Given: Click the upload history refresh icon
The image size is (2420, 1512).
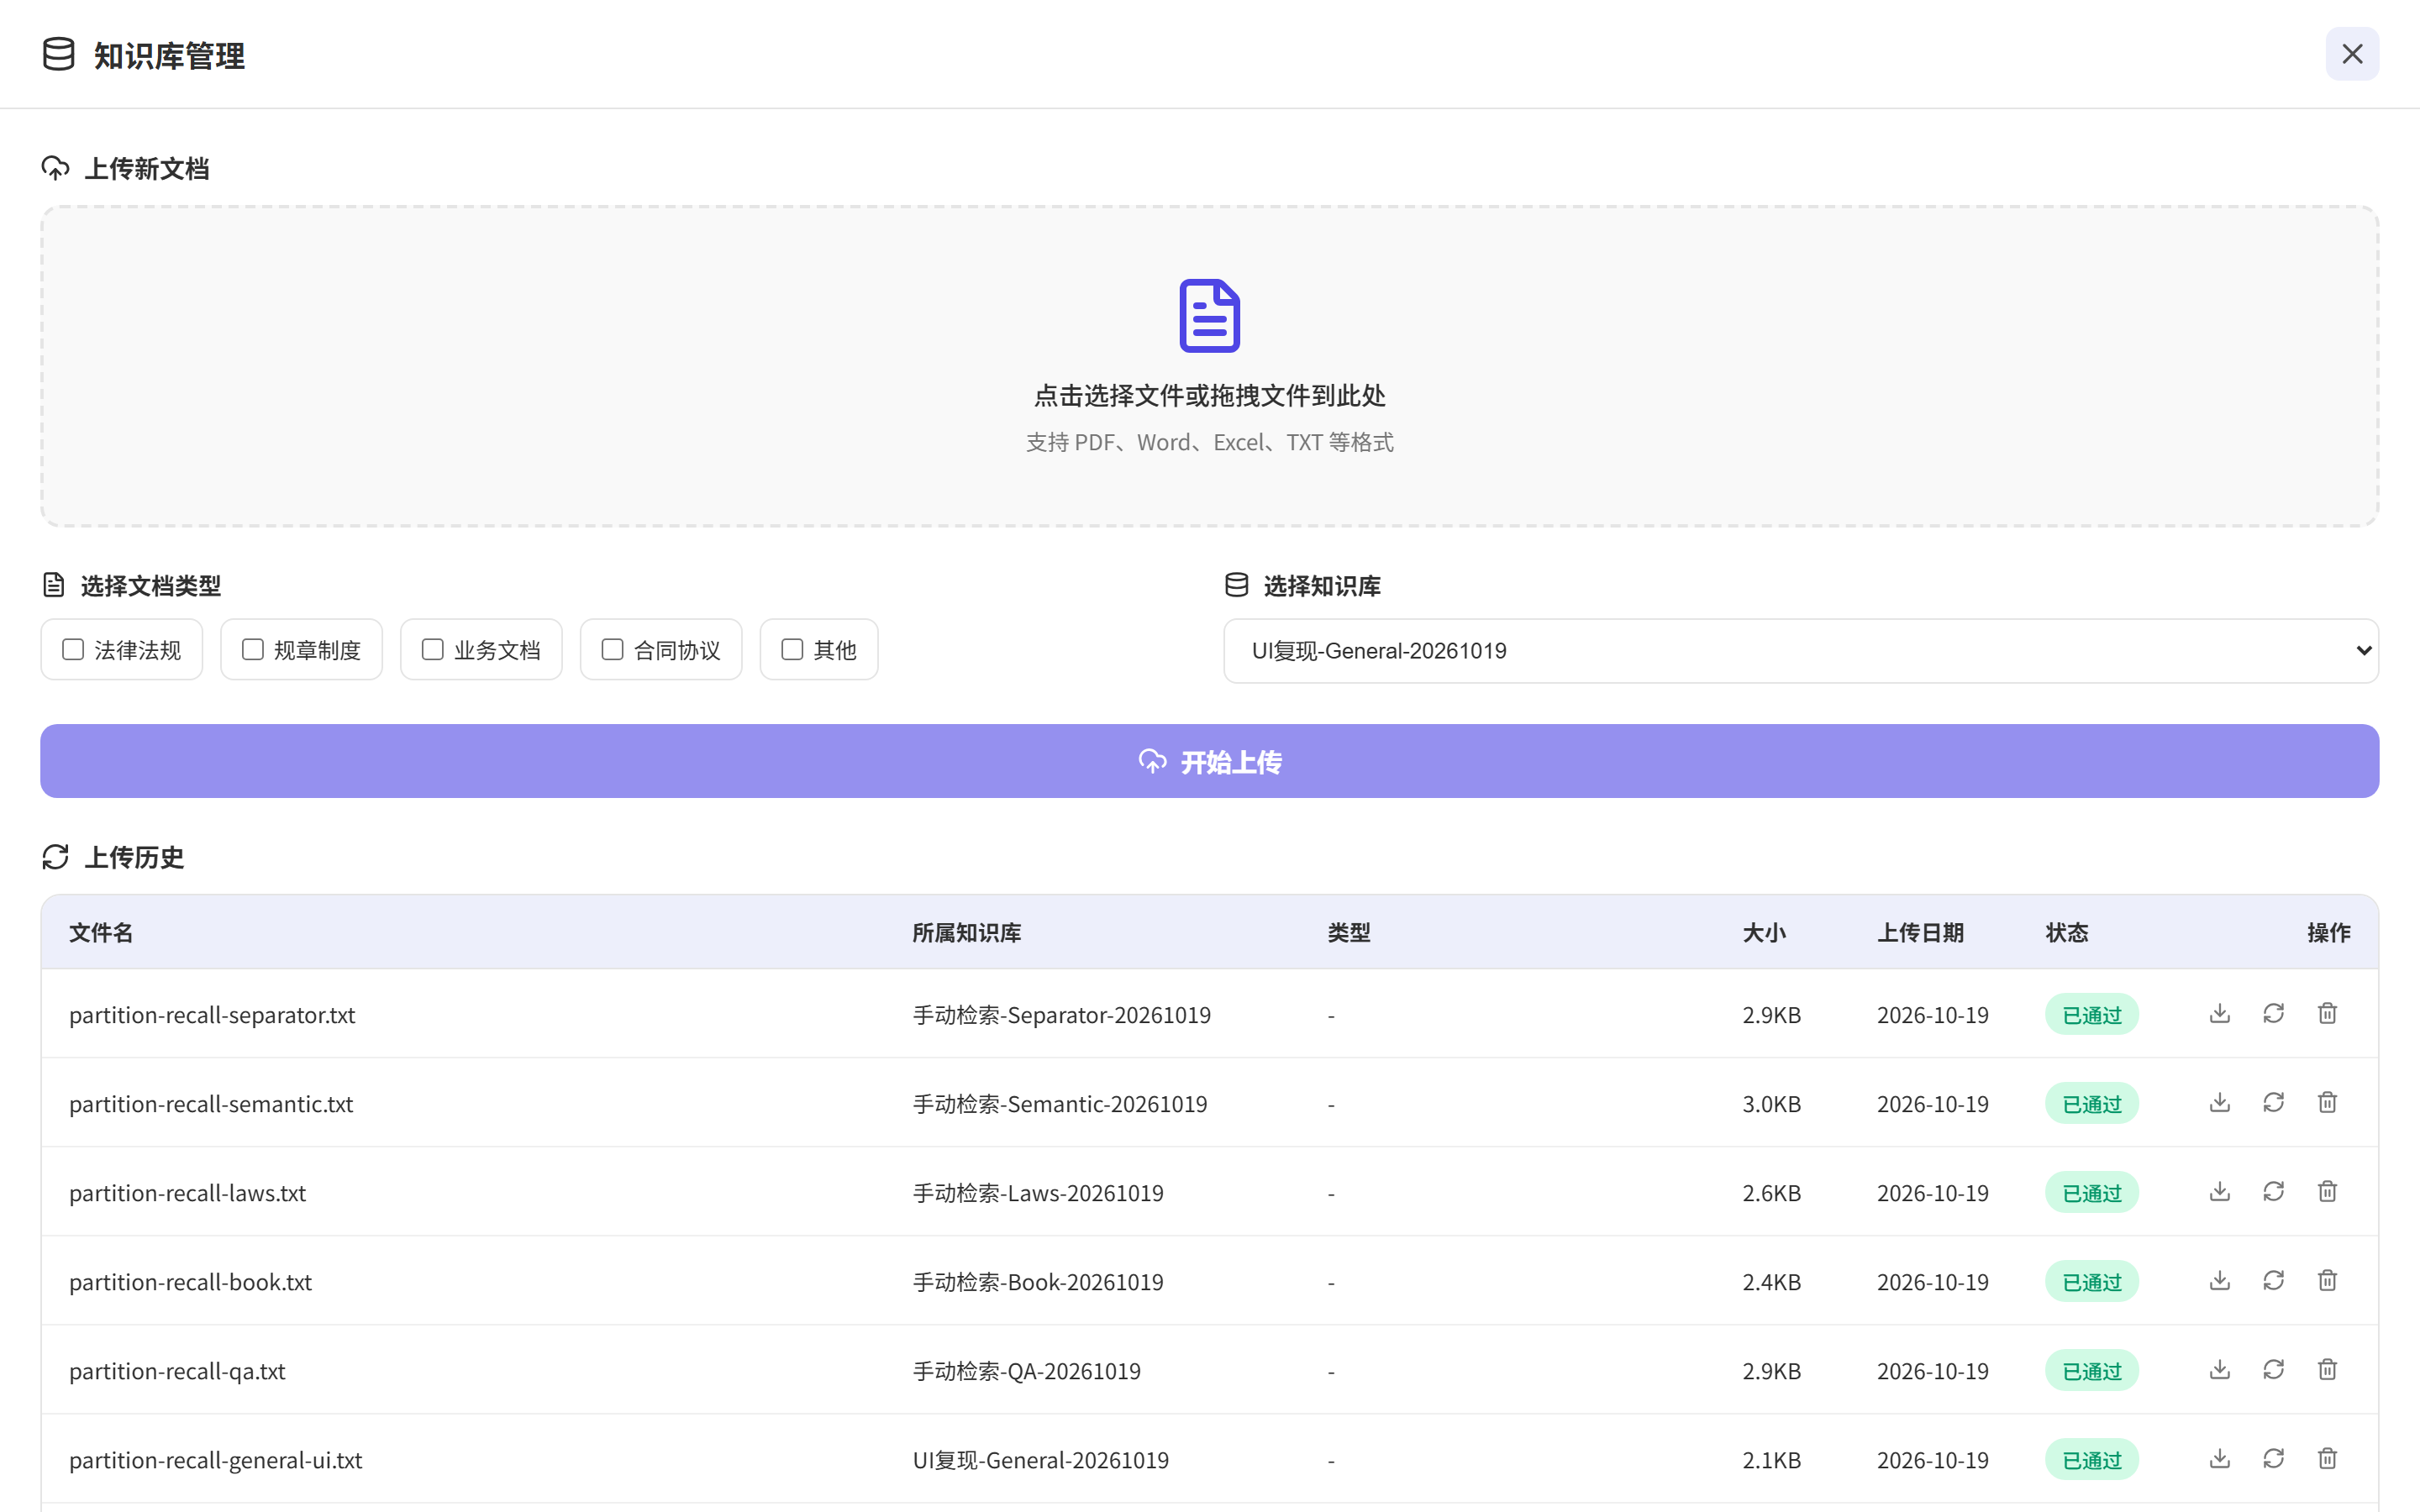Looking at the screenshot, I should (55, 857).
